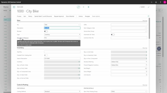This screenshot has width=167, height=93.
Task: Open the Request Approval menu
Action: [x=59, y=16]
